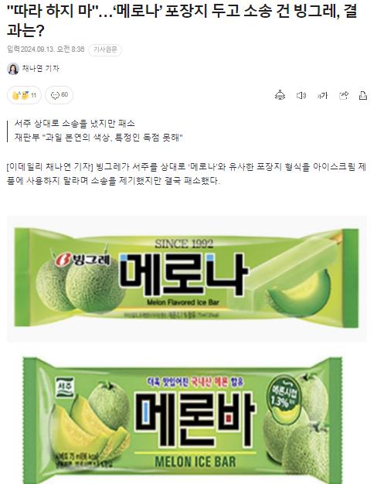The height and width of the screenshot is (484, 377).
Task: Play article audio with speaker icon
Action: (x=301, y=95)
